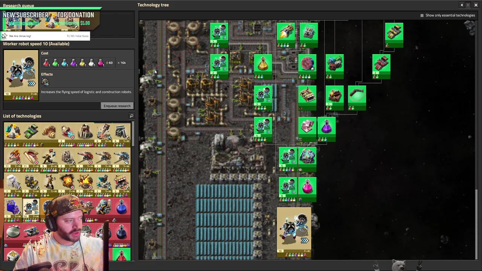The image size is (482, 271).
Task: Select explosion level 7 technology in list
Action: [67, 184]
